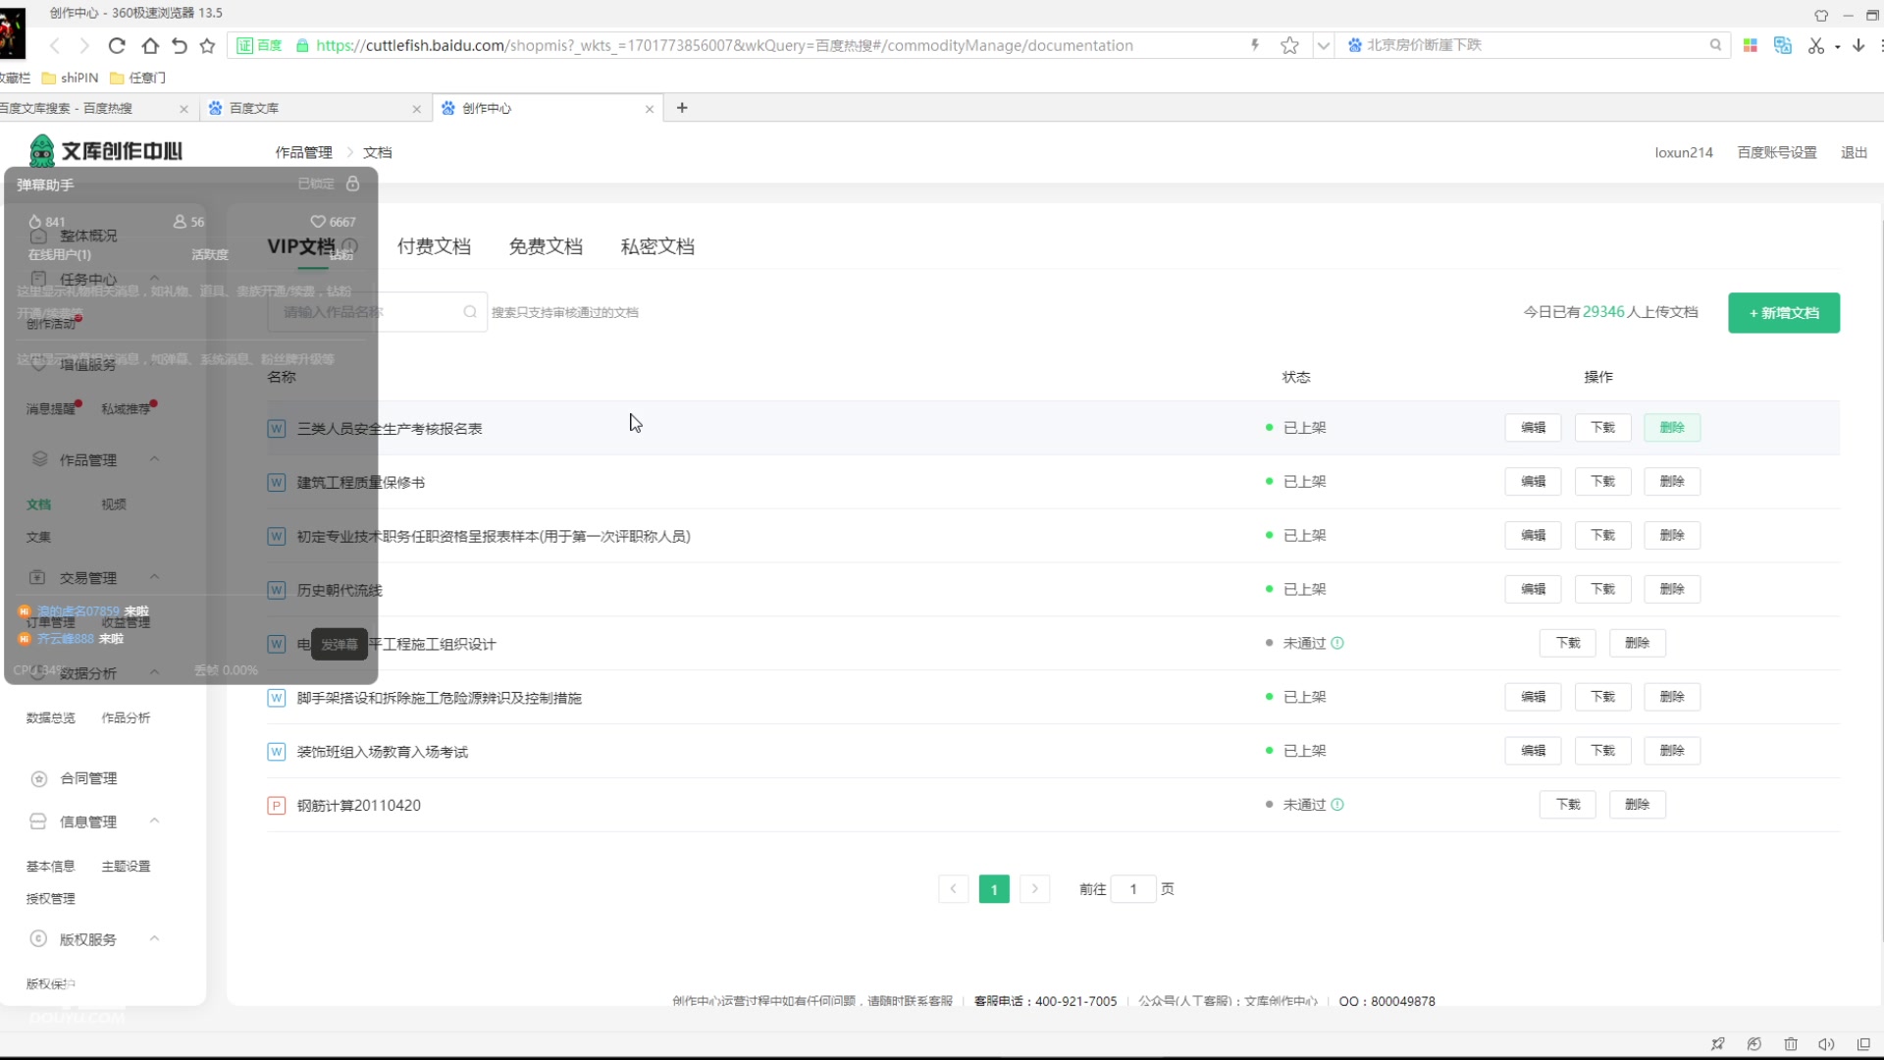
Task: Edit the 装饰班组入场教育入场考试 document
Action: point(1533,751)
